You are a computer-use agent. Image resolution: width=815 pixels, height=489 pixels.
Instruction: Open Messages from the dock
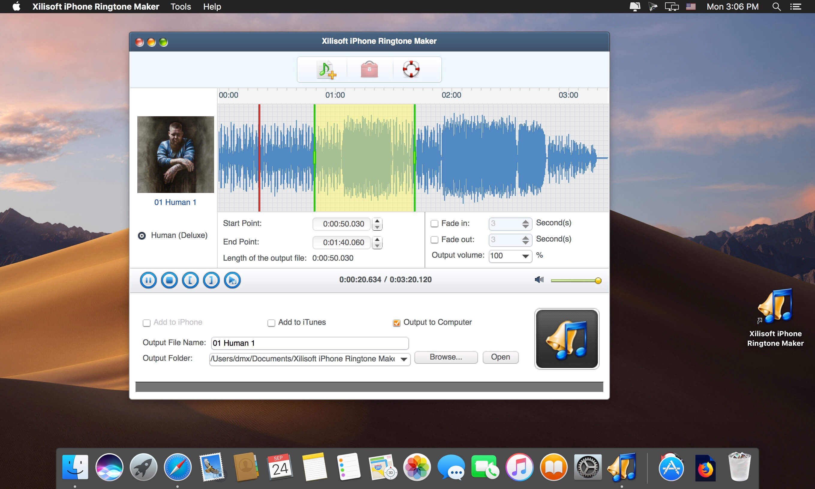(x=451, y=467)
